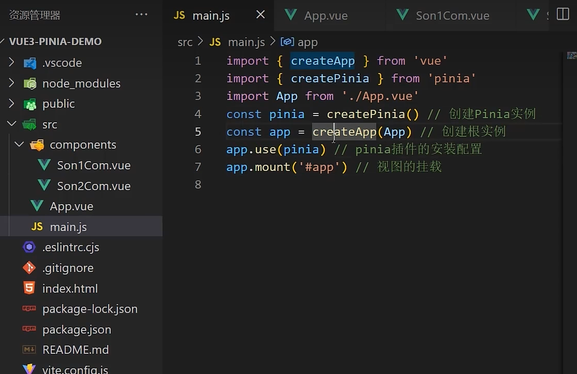Click the split editor icon top right

(x=563, y=14)
